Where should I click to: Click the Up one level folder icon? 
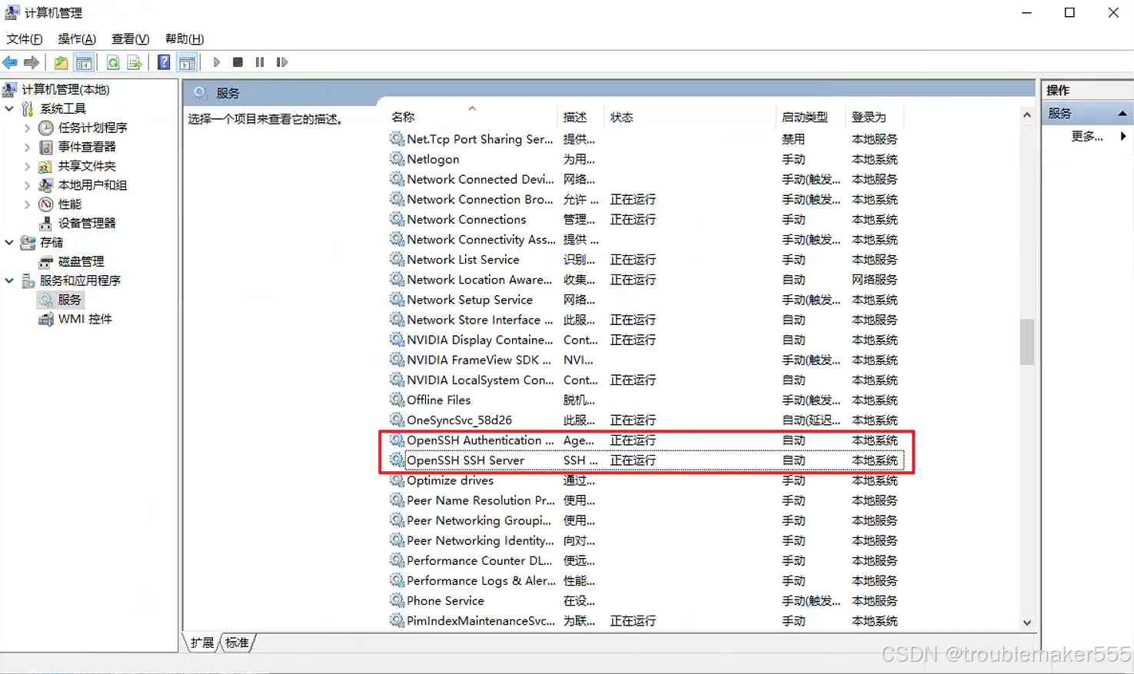tap(61, 62)
